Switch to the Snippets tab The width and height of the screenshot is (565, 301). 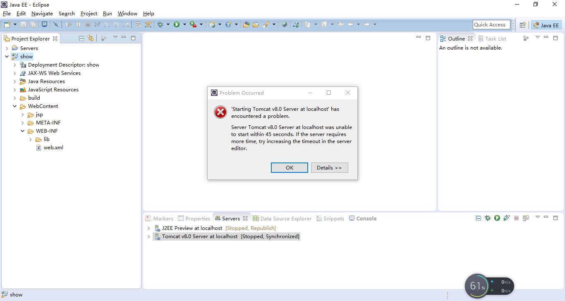(330, 218)
